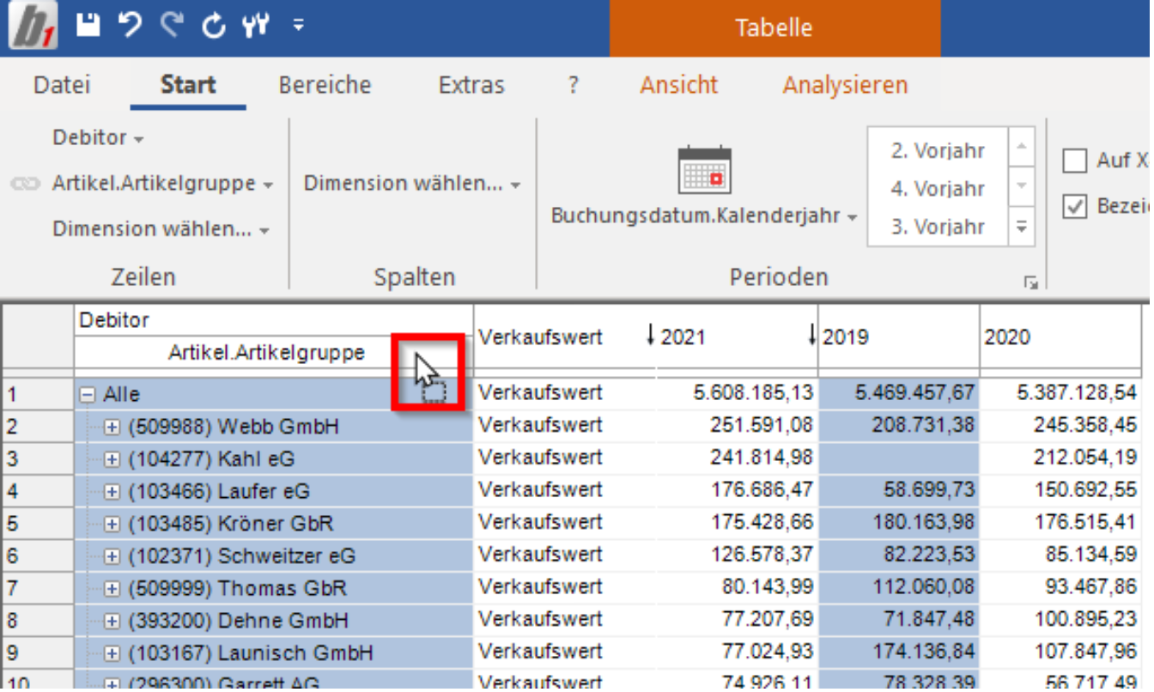This screenshot has height=692, width=1154.
Task: Open the Artikel.Artikelgruppe dropdown in Zeilen
Action: coord(162,184)
